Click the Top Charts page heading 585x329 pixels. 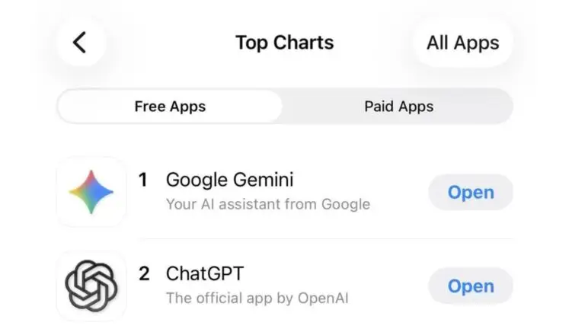(x=284, y=43)
